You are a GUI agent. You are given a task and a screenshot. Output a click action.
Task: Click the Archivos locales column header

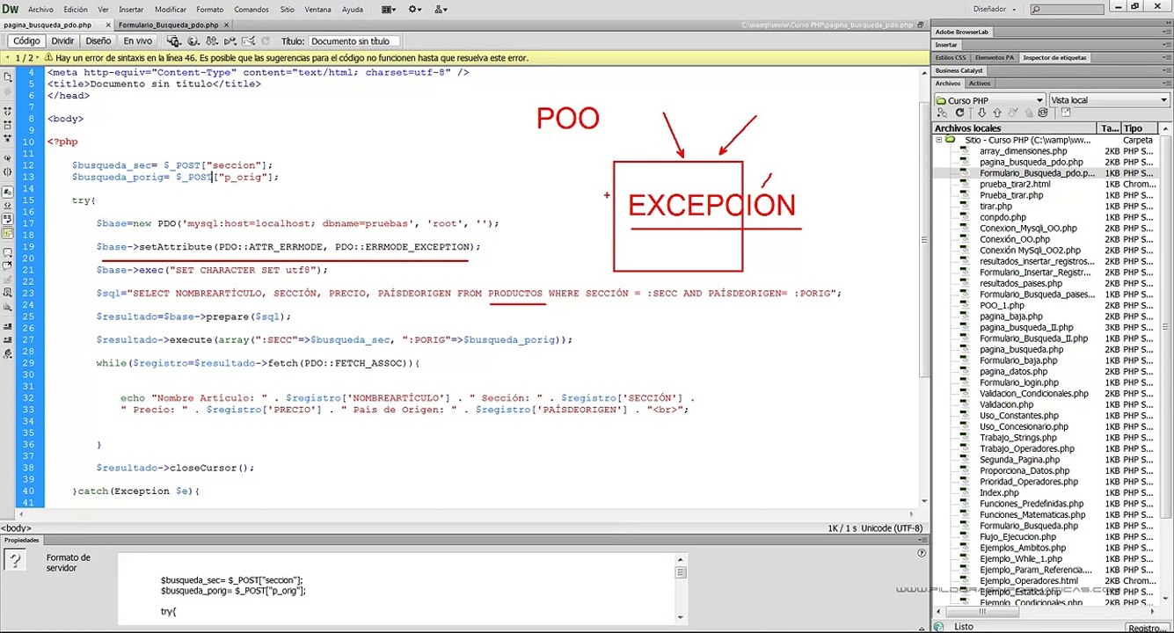1016,128
